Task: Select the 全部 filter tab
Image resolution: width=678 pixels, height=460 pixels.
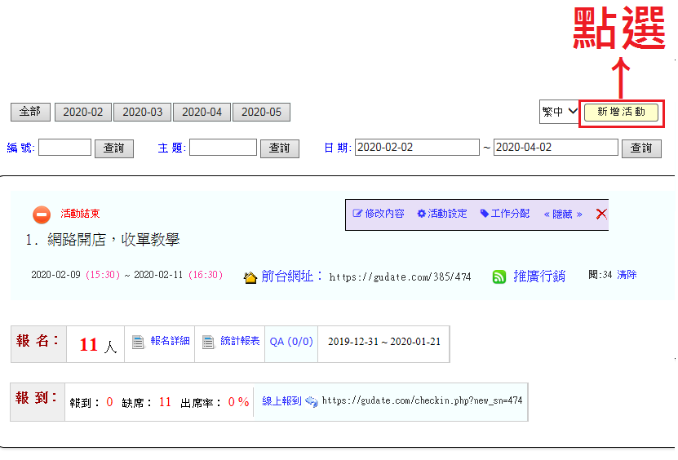Action: pos(30,113)
